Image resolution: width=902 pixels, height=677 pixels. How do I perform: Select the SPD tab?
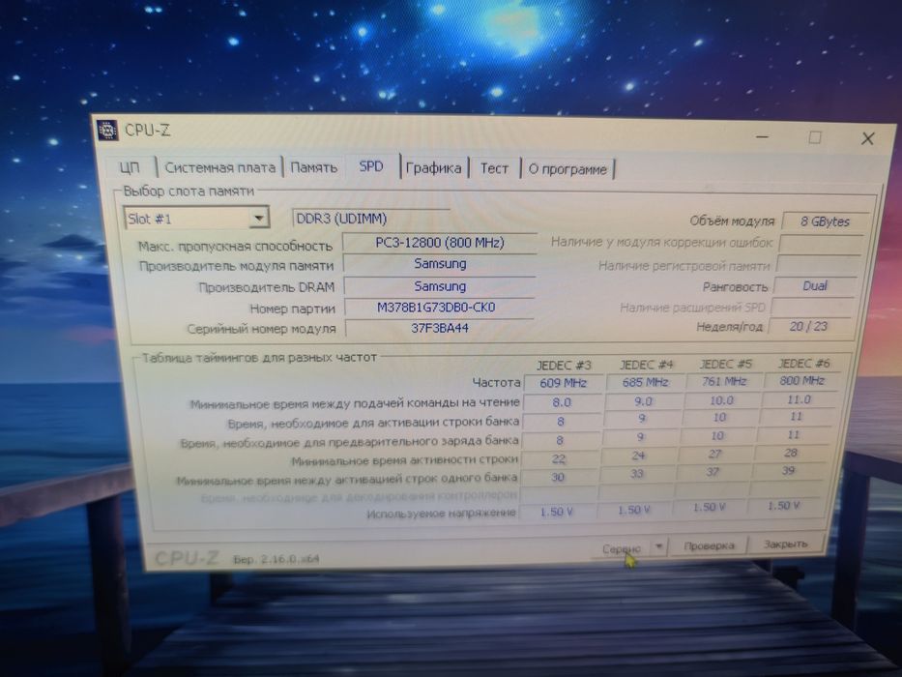click(x=371, y=166)
